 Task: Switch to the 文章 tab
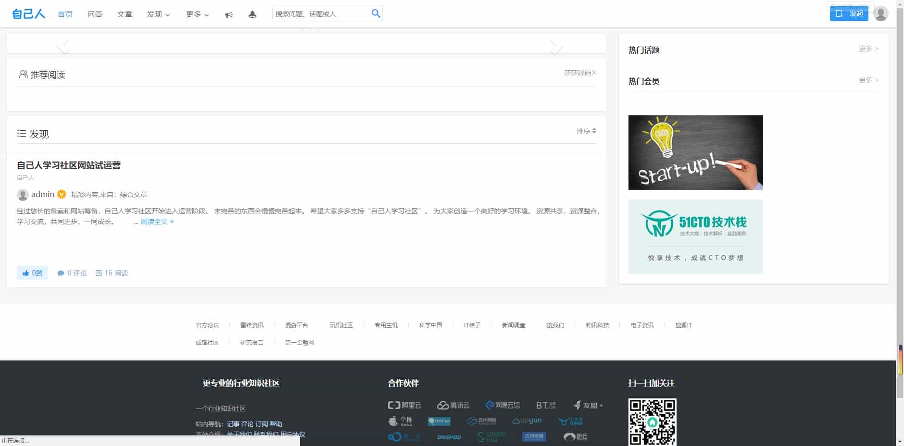125,14
